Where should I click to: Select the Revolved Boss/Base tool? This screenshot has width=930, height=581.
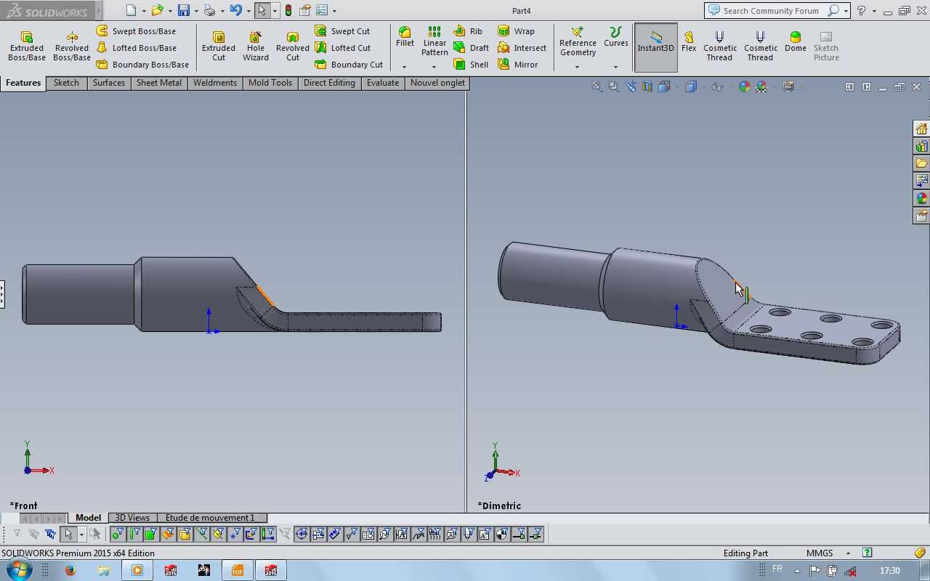tap(72, 46)
